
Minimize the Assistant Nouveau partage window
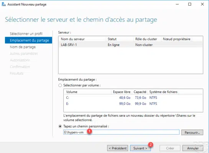pyautogui.click(x=177, y=4)
